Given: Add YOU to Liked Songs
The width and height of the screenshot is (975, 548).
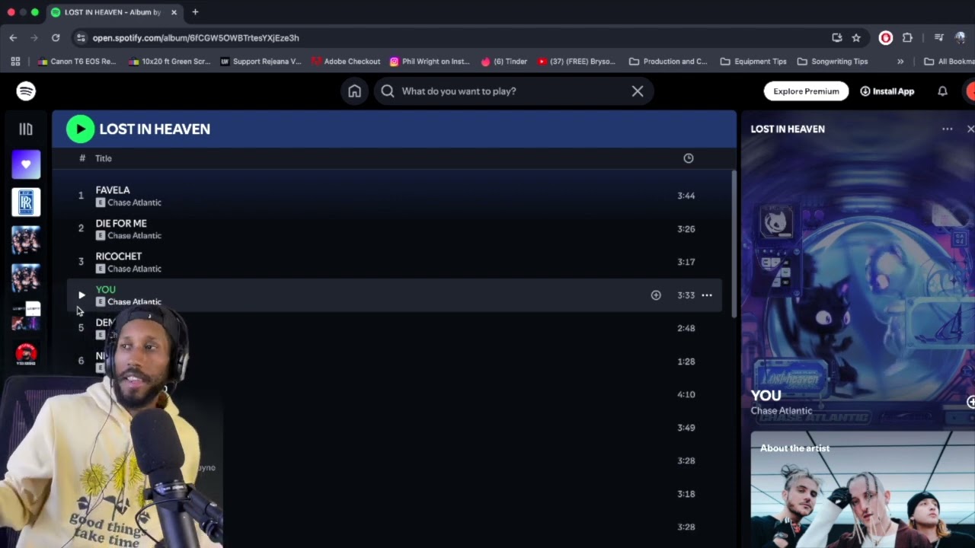Looking at the screenshot, I should coord(656,295).
